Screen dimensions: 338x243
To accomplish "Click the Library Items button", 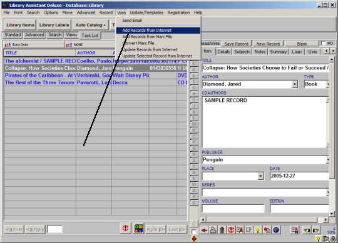I will click(20, 25).
